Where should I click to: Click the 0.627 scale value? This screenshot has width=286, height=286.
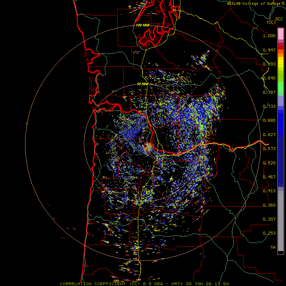pos(269,135)
